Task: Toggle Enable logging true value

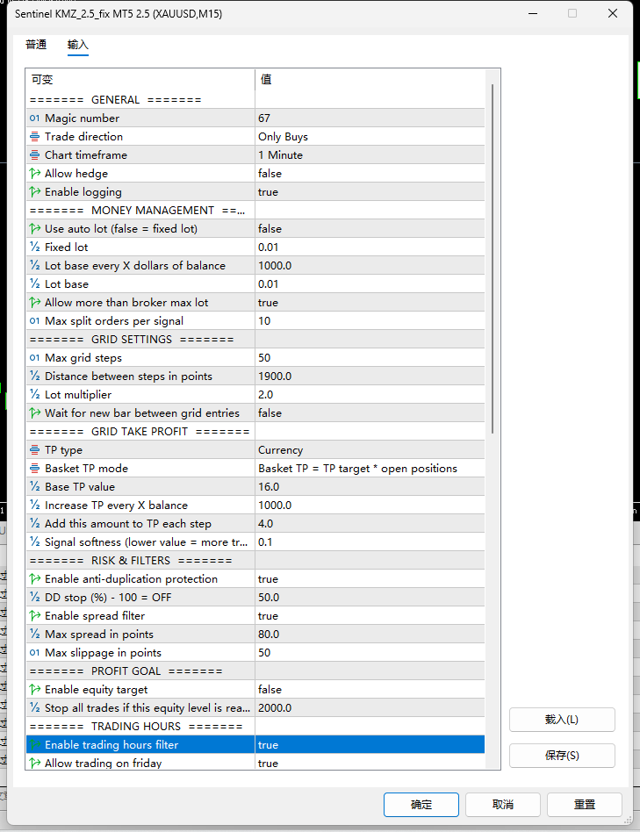Action: [370, 192]
